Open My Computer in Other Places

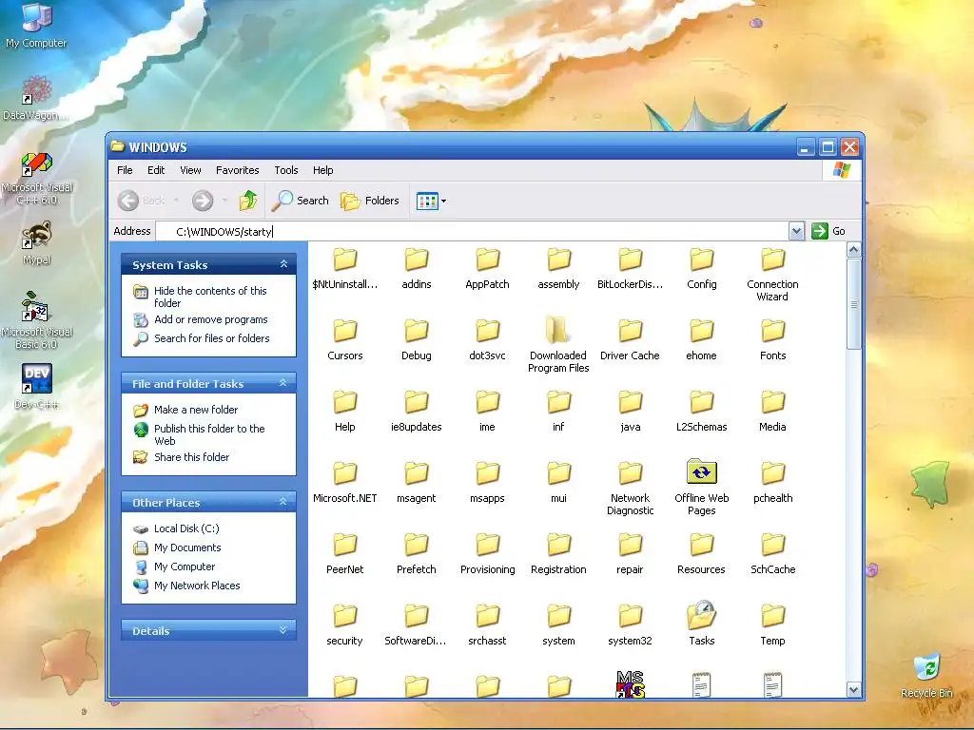[185, 567]
